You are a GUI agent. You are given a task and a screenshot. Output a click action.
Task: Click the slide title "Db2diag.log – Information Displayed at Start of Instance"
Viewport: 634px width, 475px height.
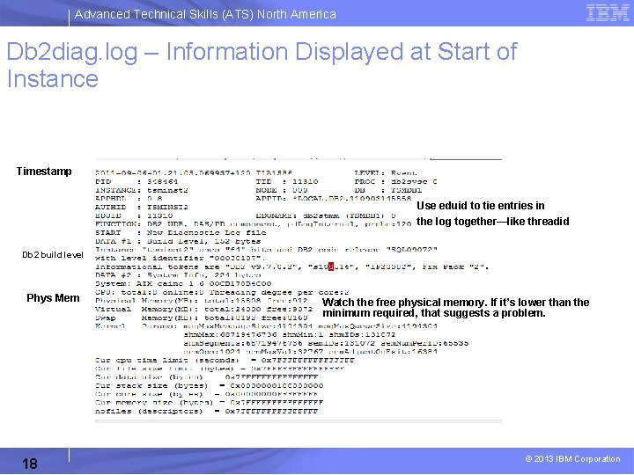coord(262,64)
